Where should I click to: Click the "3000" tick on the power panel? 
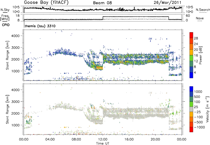15,48
